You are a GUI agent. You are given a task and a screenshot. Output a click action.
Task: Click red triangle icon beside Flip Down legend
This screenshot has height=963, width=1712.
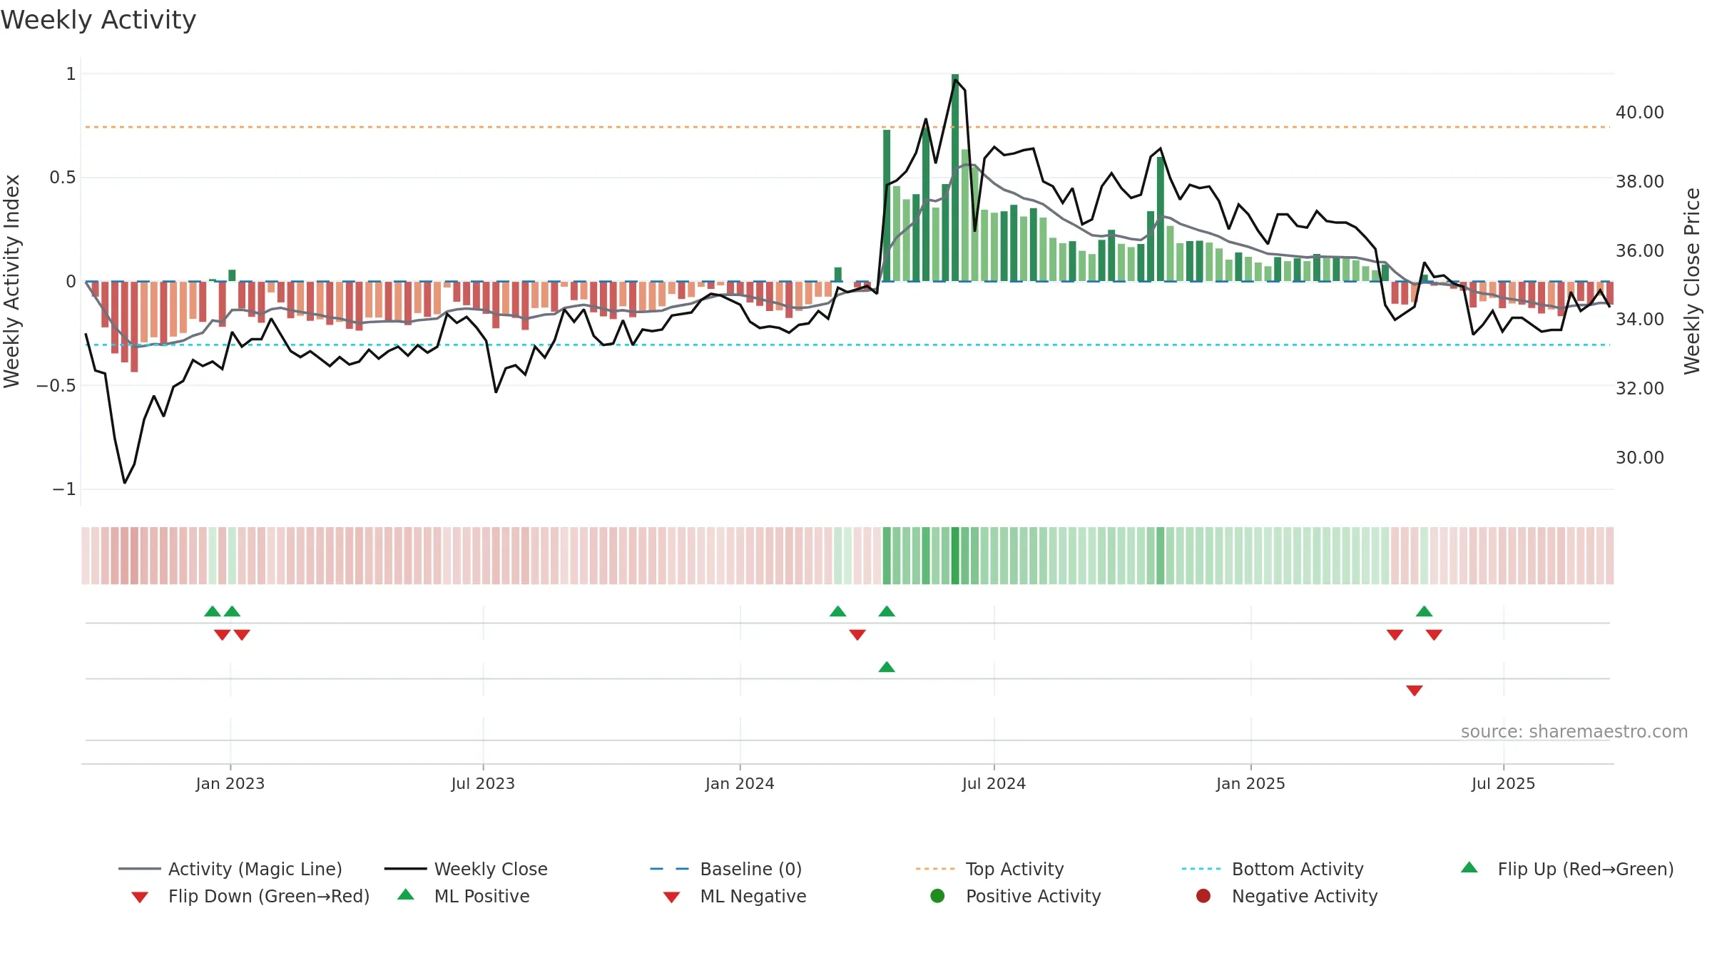[x=140, y=897]
